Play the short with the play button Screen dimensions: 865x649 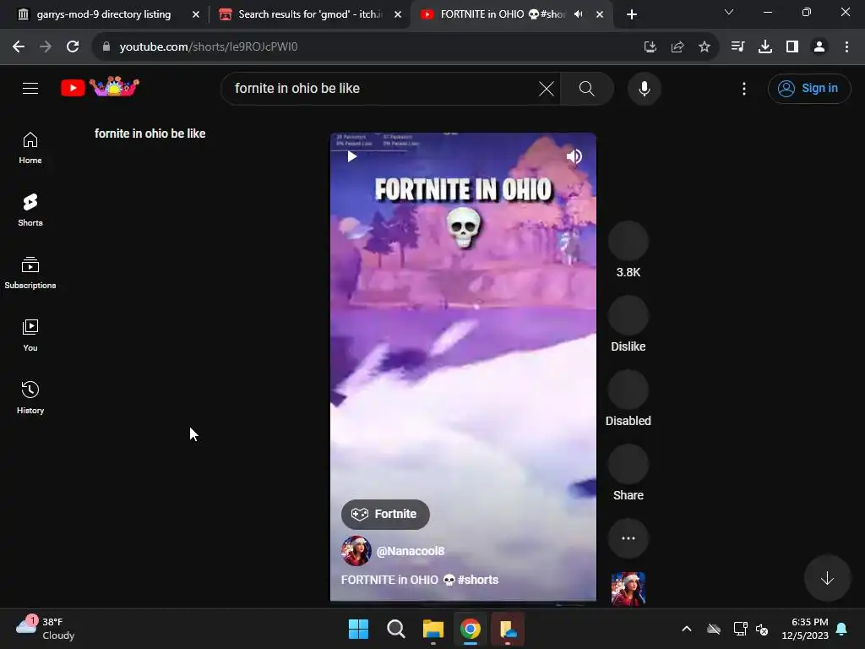(352, 156)
